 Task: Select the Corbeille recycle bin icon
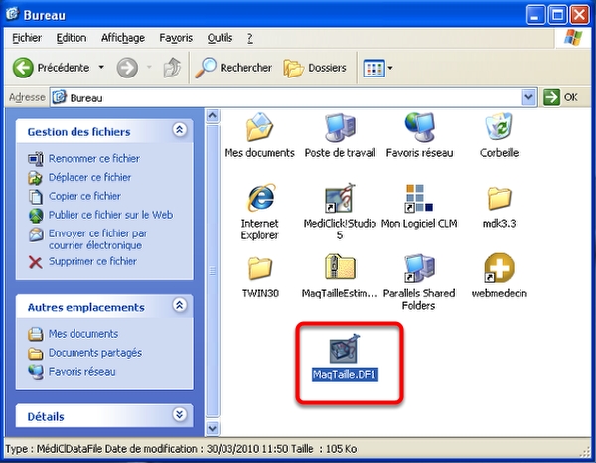(x=499, y=126)
